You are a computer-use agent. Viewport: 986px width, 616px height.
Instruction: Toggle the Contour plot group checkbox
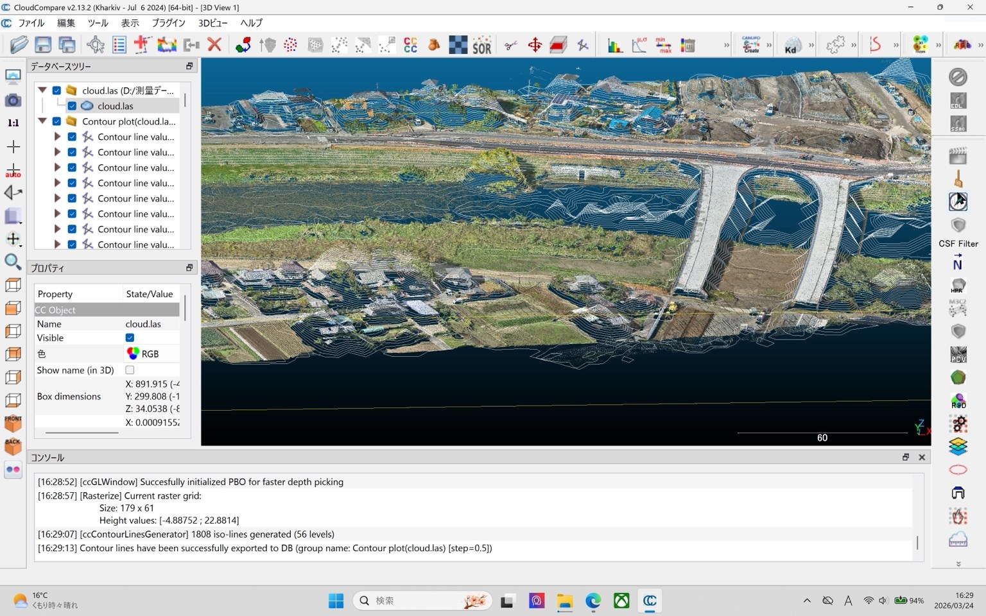click(56, 121)
